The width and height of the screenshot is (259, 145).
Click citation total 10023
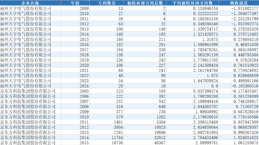pyautogui.click(x=145, y=127)
